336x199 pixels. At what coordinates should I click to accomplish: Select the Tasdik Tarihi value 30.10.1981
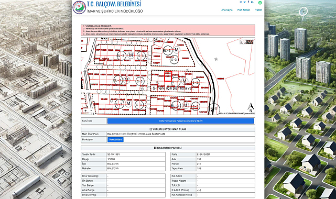[x=114, y=154]
